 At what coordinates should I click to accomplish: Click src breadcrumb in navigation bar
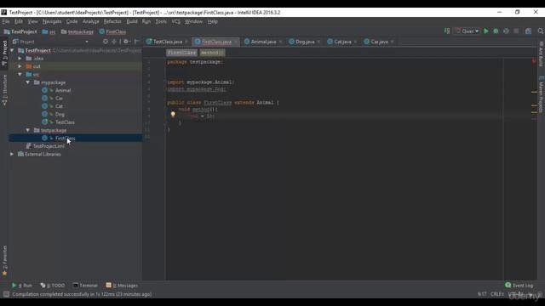[52, 31]
